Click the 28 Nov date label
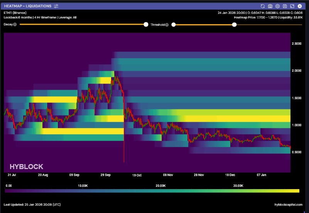The width and height of the screenshot is (309, 213). [x=199, y=175]
